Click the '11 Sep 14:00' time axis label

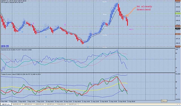86,102
